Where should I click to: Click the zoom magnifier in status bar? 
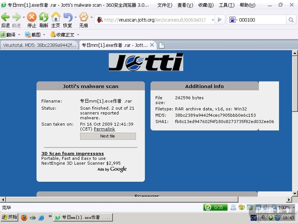(274, 207)
